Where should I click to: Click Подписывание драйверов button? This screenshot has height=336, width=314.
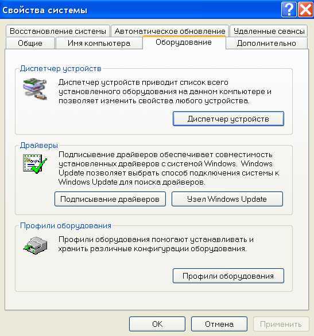tap(110, 199)
